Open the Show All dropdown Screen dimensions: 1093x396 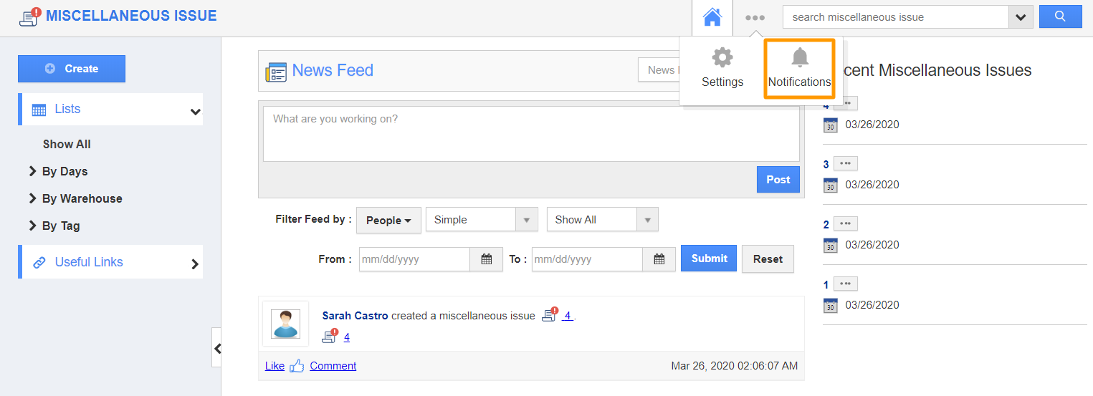click(x=602, y=220)
